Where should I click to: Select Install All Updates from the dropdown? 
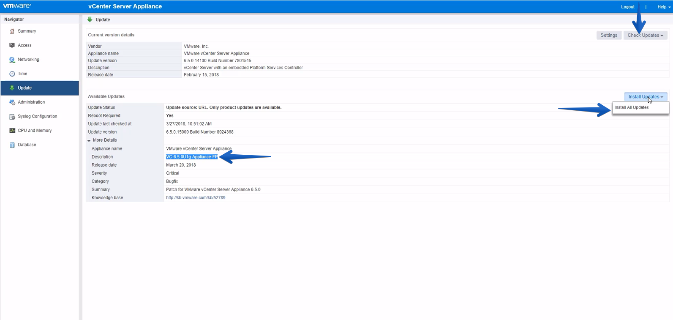pos(640,107)
